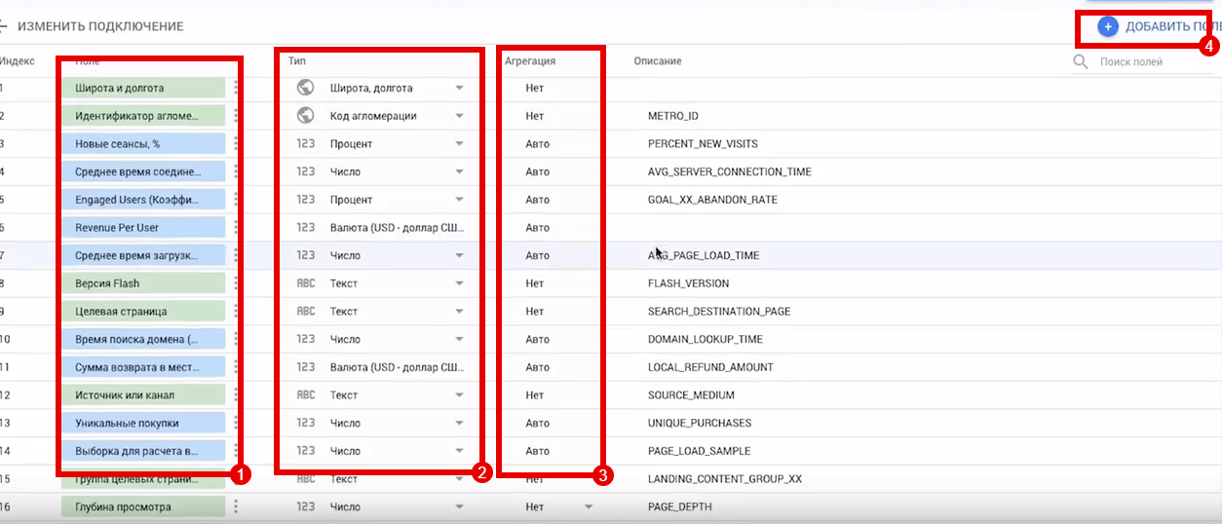Open three-dot menu for Широта и долгота field
This screenshot has width=1222, height=524.
pyautogui.click(x=236, y=88)
